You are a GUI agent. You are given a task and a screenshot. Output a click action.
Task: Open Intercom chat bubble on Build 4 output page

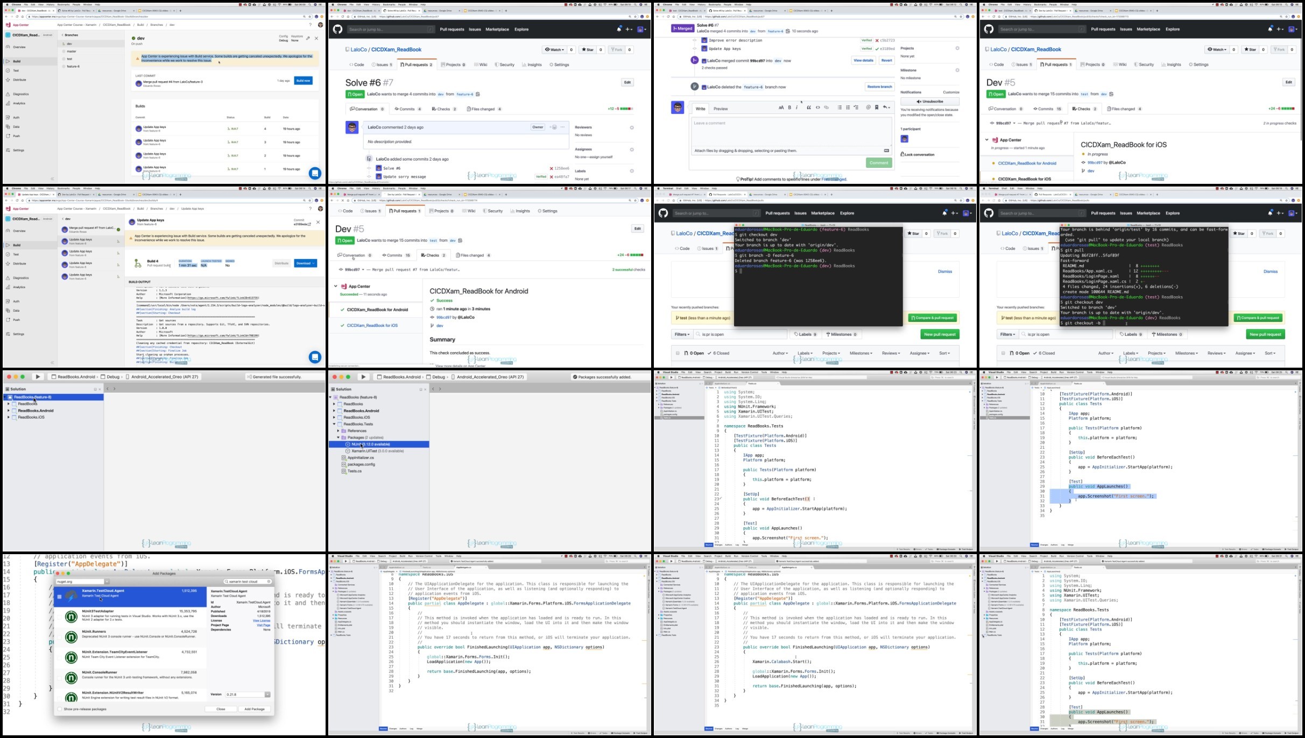coord(315,357)
